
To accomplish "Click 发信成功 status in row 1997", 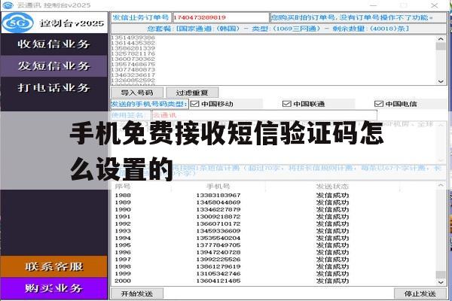I will tap(332, 260).
